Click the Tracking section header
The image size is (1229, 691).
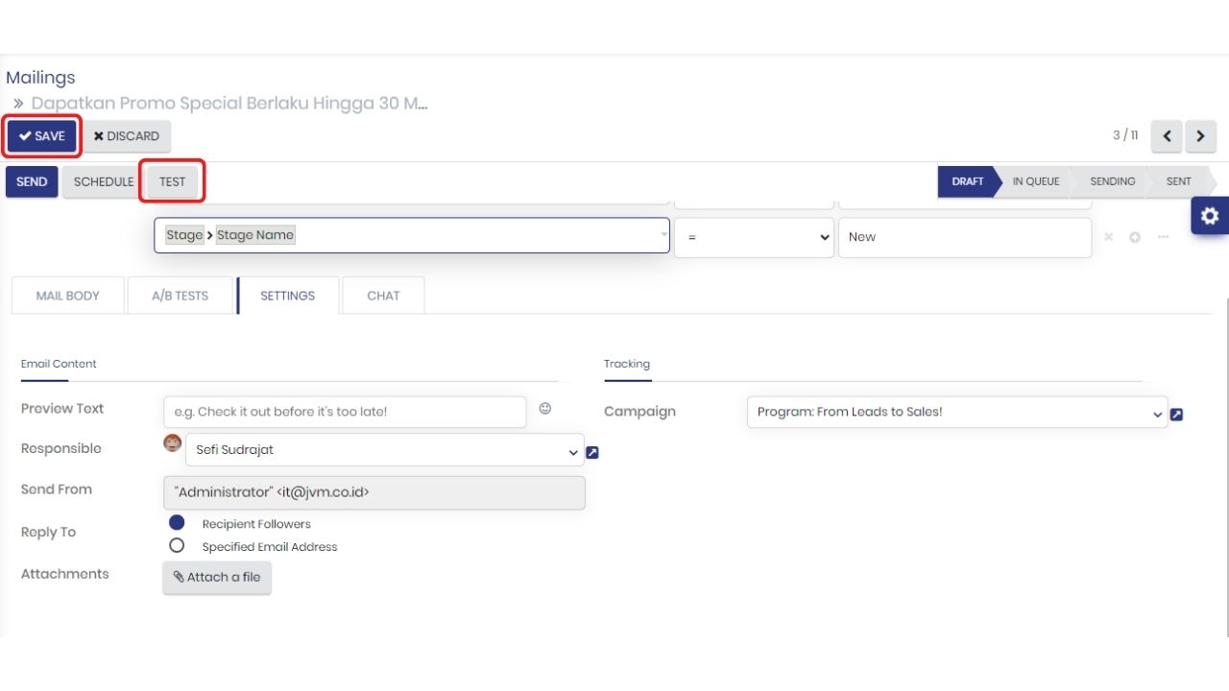point(627,364)
